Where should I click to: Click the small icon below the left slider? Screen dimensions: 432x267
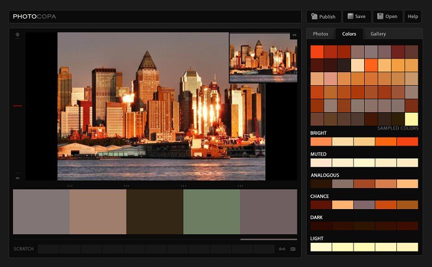coord(17,178)
